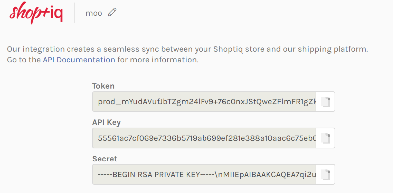Click the API Key field label
This screenshot has width=408, height=193.
pos(106,122)
